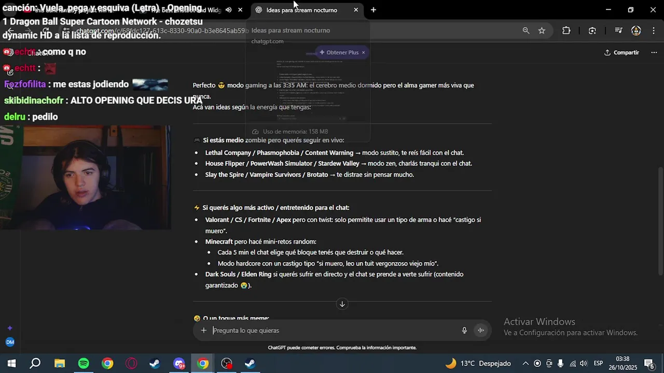Image resolution: width=664 pixels, height=373 pixels.
Task: Open the zoom magnifier in address bar
Action: pos(526,31)
